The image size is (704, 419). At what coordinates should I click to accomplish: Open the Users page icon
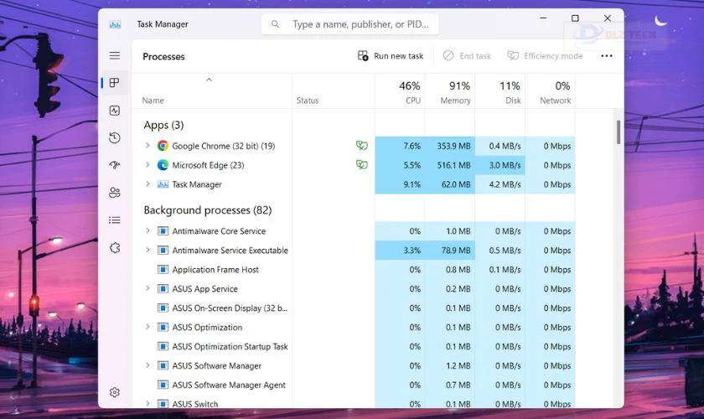(x=115, y=193)
